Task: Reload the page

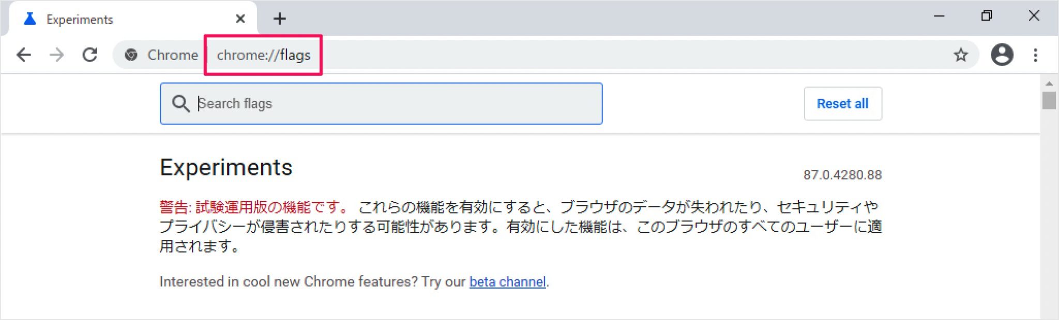Action: point(90,55)
